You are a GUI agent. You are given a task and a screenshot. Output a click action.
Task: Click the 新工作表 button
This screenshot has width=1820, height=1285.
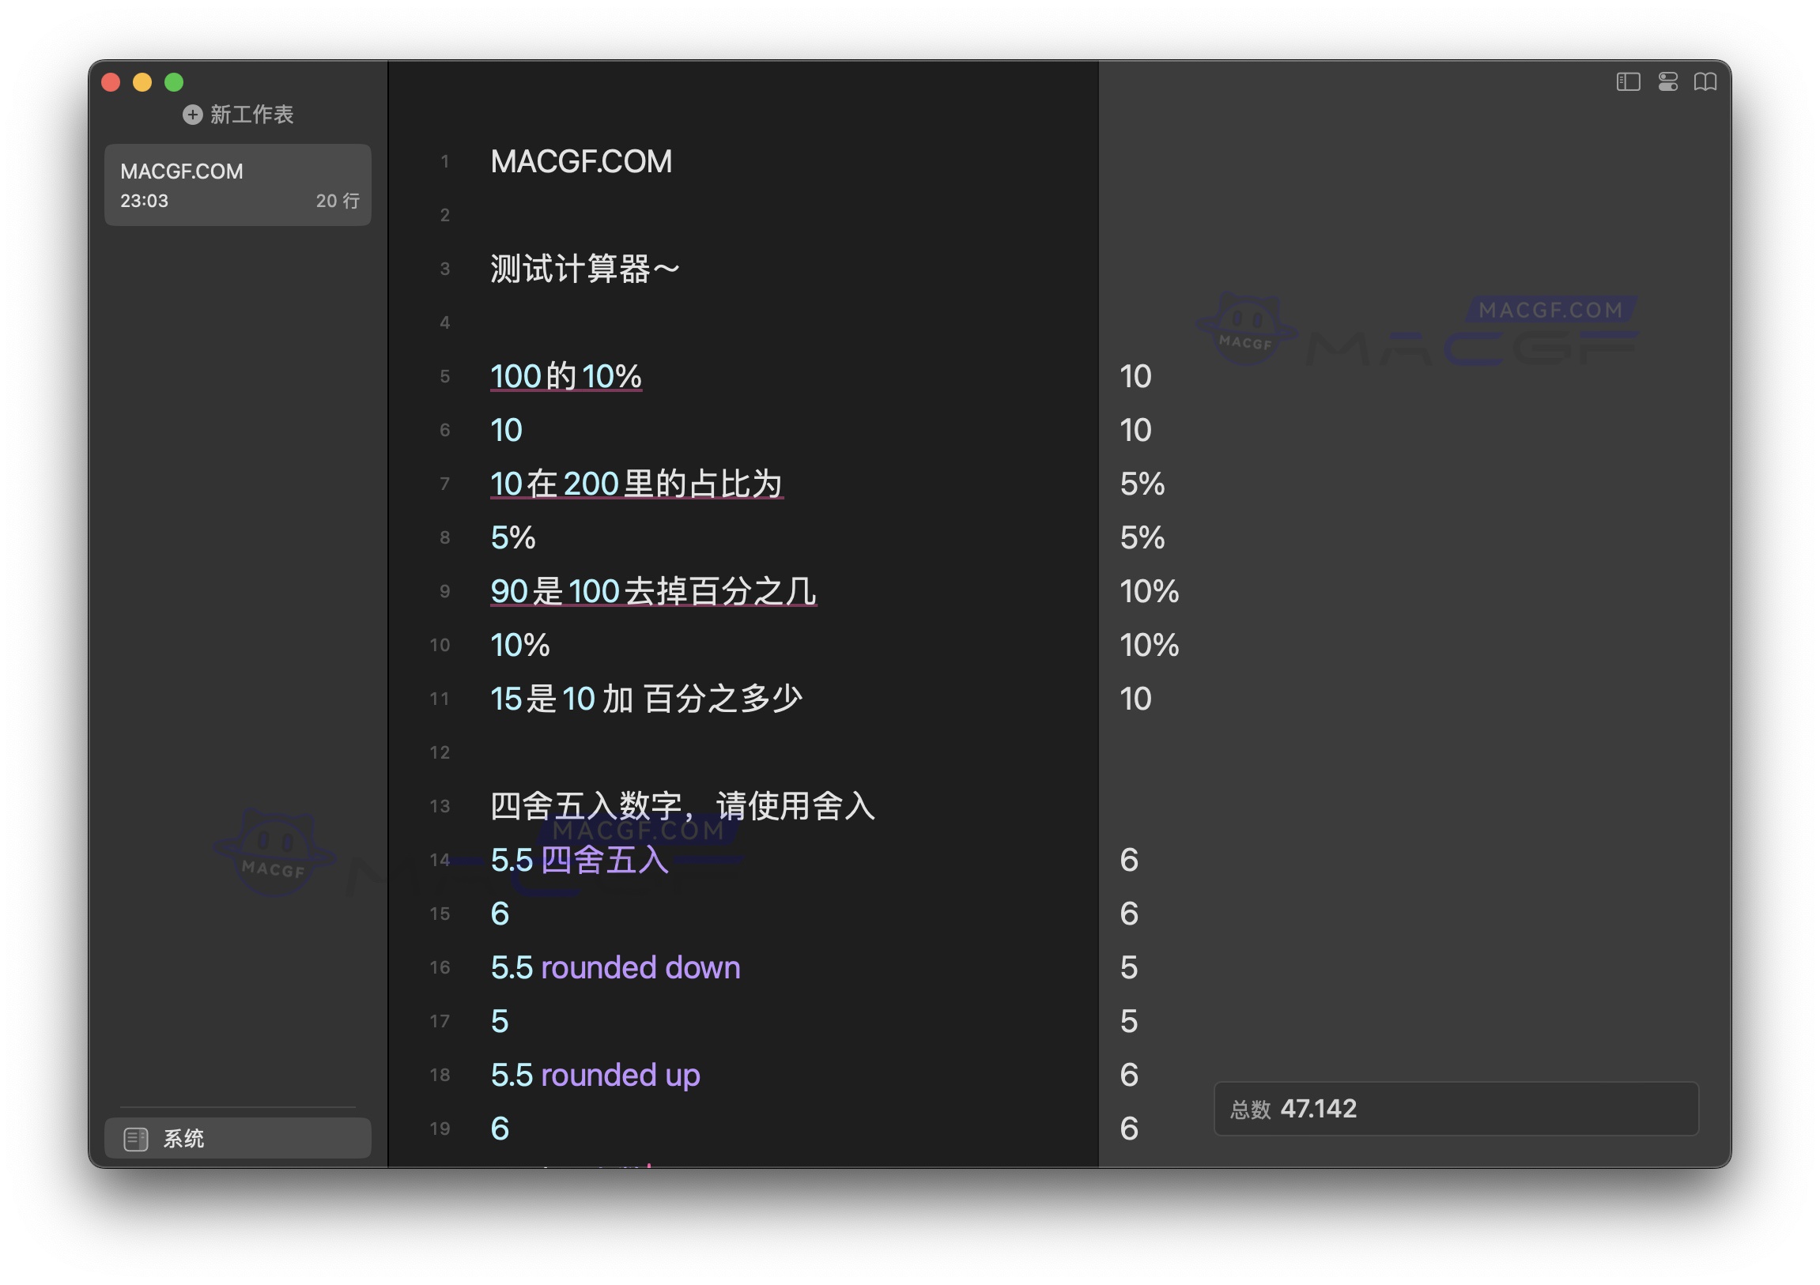(251, 115)
